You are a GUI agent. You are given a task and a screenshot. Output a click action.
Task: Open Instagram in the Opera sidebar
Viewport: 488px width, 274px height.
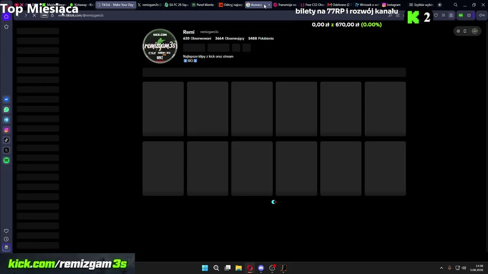pyautogui.click(x=6, y=130)
